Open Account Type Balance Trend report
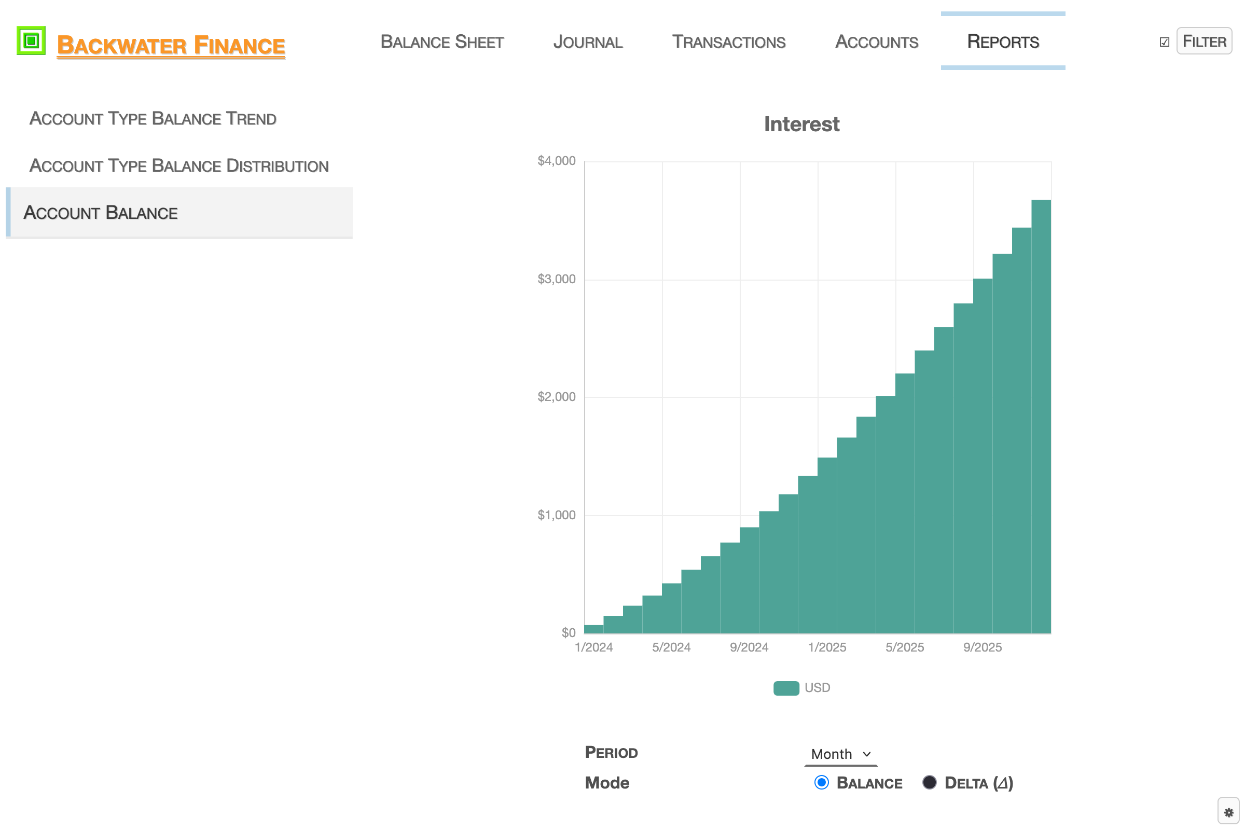 pyautogui.click(x=153, y=119)
